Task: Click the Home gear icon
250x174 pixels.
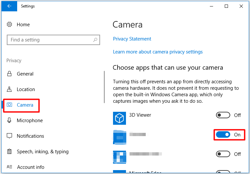Action: 9,24
